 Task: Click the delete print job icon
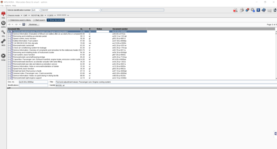[235, 11]
